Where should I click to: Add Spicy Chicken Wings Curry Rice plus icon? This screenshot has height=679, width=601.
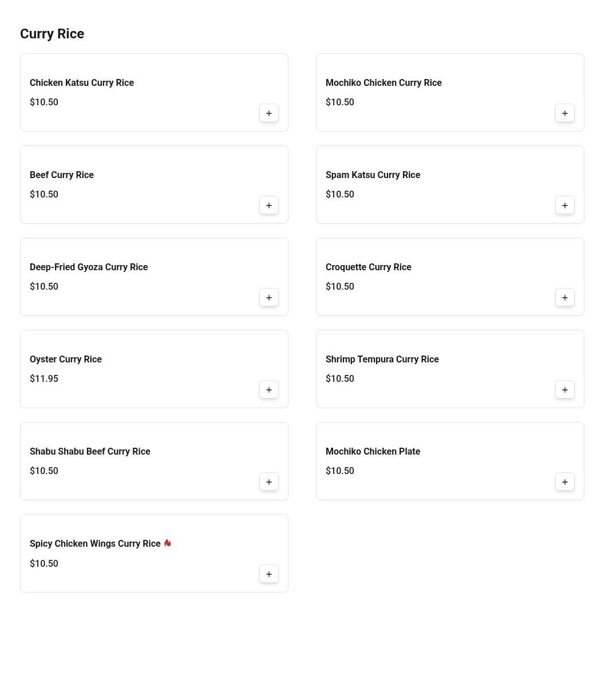pos(269,574)
